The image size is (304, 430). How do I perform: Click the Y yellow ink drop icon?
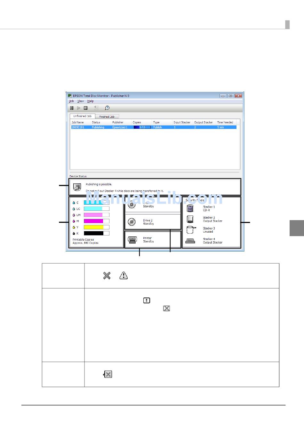[74, 227]
